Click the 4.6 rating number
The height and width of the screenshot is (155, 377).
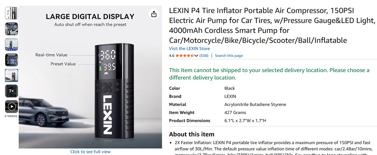tap(172, 56)
